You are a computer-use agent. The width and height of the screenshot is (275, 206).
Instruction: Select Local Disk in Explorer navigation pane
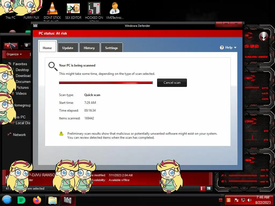(23, 123)
